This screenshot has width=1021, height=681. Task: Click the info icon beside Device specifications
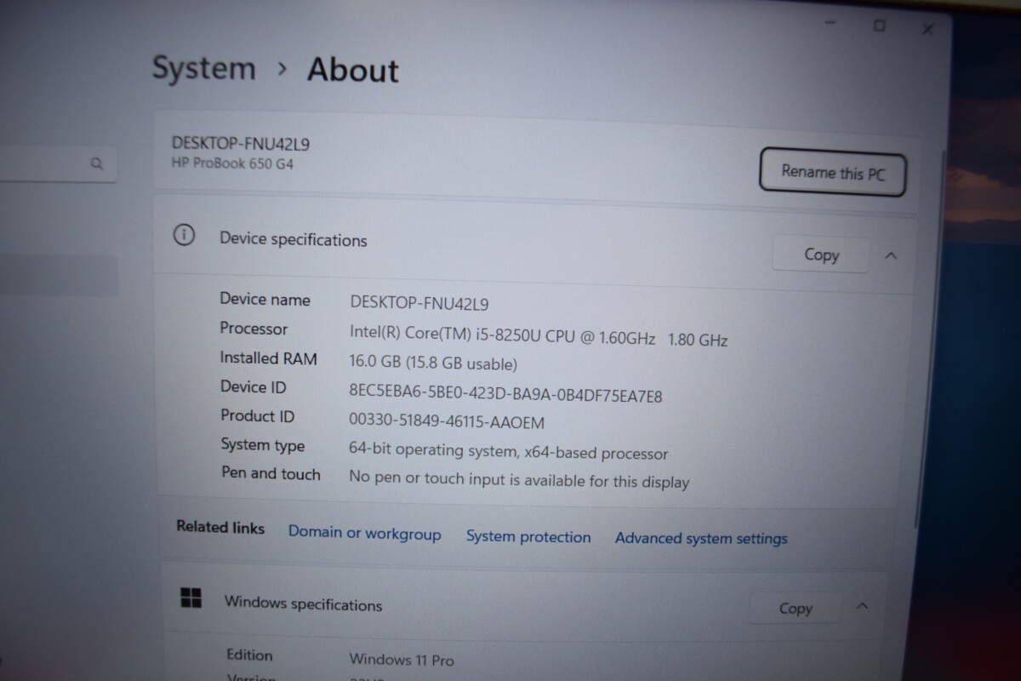[x=184, y=235]
